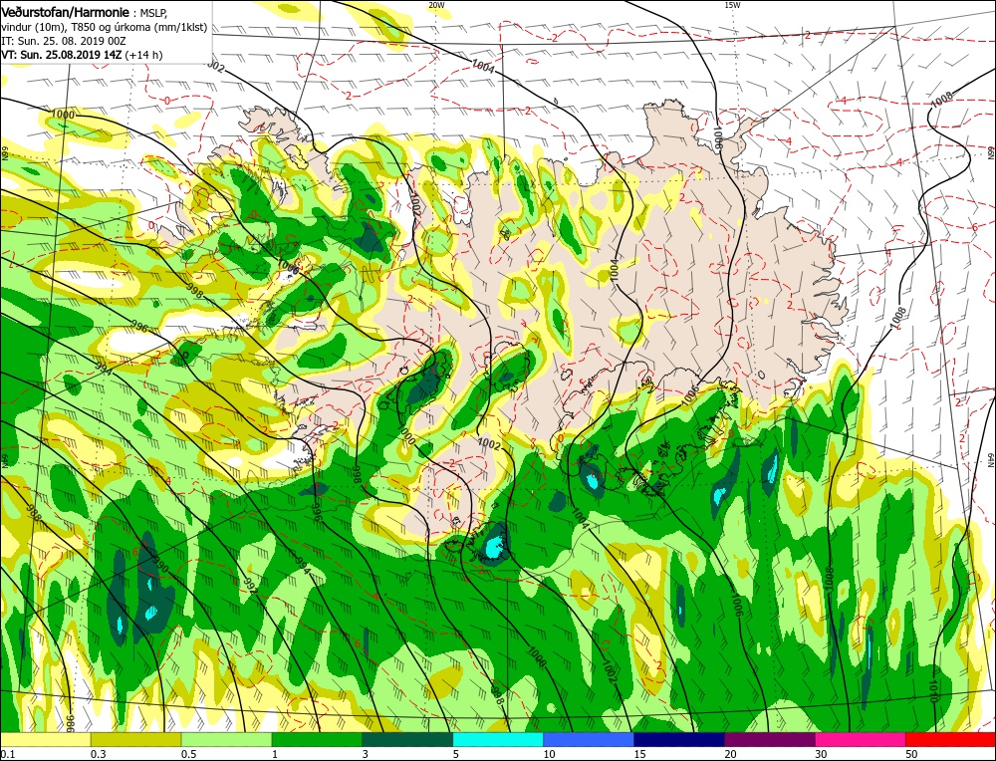The width and height of the screenshot is (996, 761).
Task: Click the olive 0.3–0.5 legend swatch
Action: (x=135, y=740)
